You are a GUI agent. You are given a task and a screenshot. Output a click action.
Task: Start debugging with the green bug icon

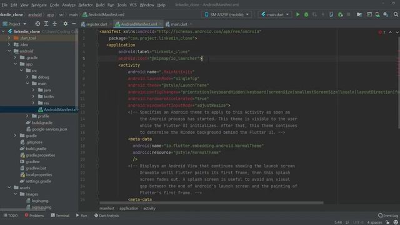306,14
